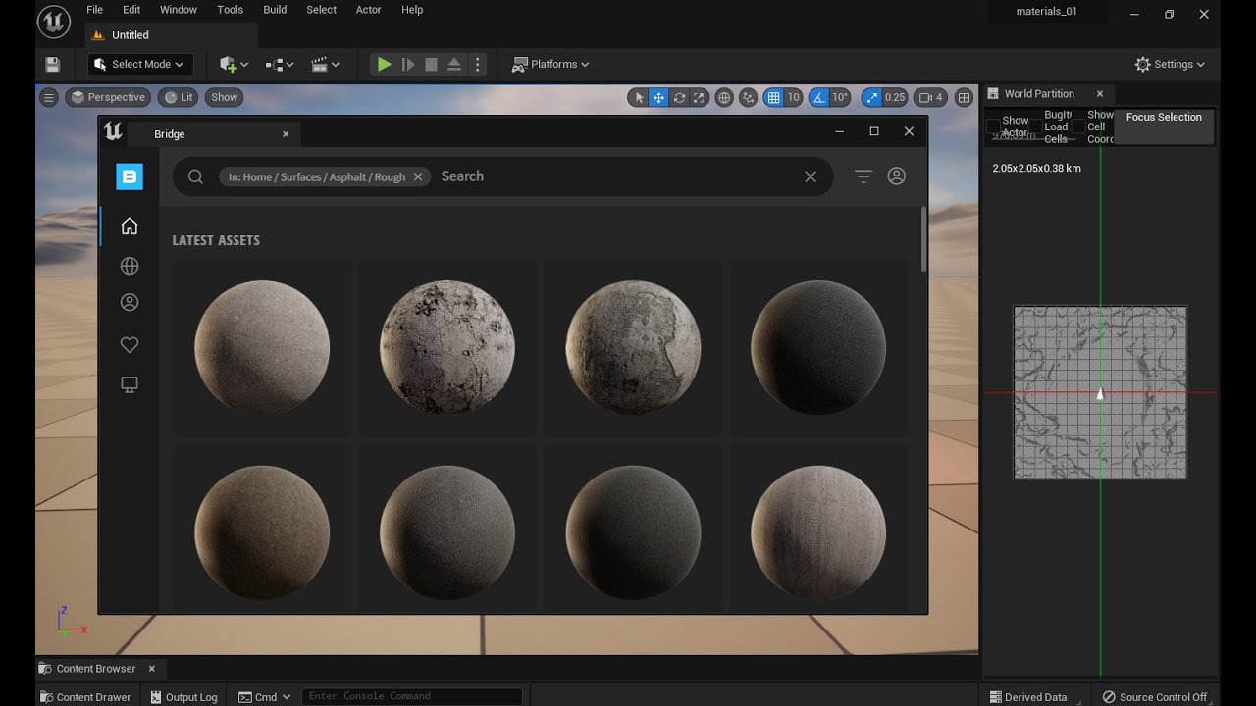Toggle grid snapping in viewport toolbar
This screenshot has width=1256, height=706.
coord(773,97)
